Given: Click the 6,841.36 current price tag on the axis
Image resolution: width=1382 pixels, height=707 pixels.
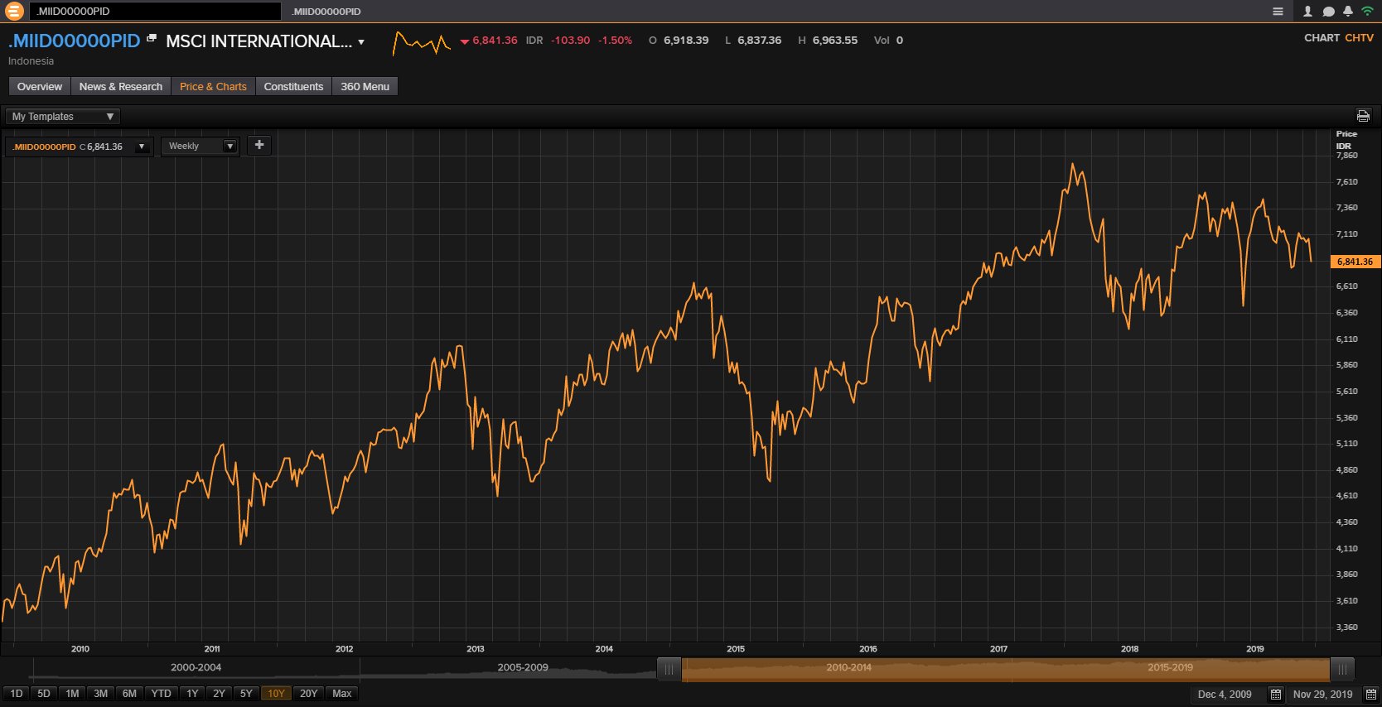Looking at the screenshot, I should coord(1355,262).
